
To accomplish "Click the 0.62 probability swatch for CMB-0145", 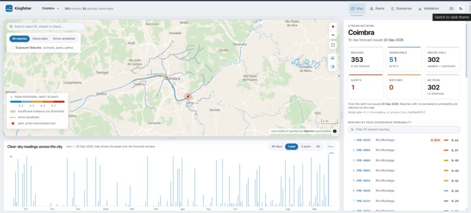I will 446,140.
